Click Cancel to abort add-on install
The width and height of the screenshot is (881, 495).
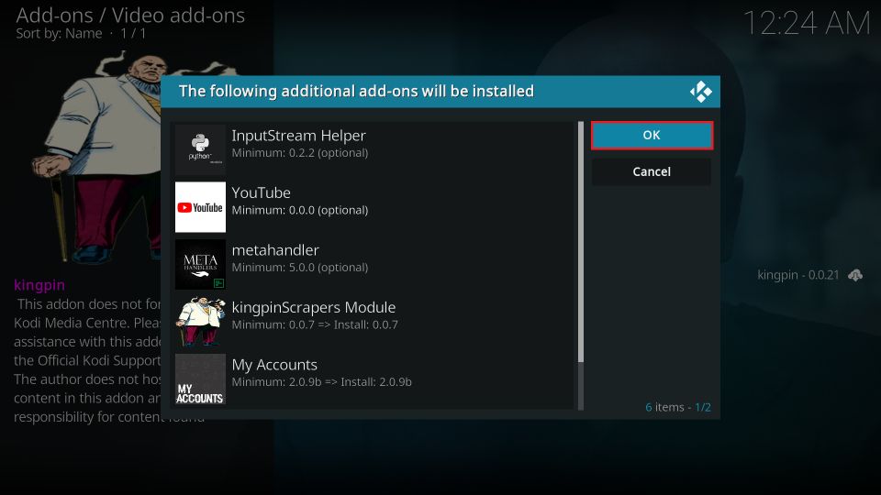coord(652,171)
